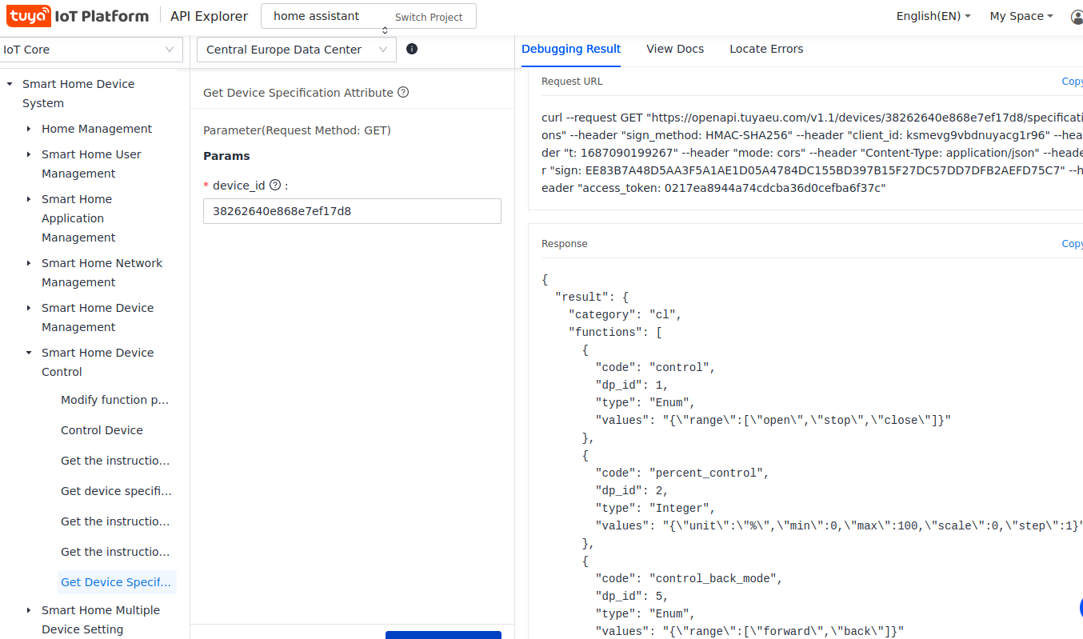The width and height of the screenshot is (1083, 639).
Task: Switch to the View Docs tab
Action: [675, 49]
